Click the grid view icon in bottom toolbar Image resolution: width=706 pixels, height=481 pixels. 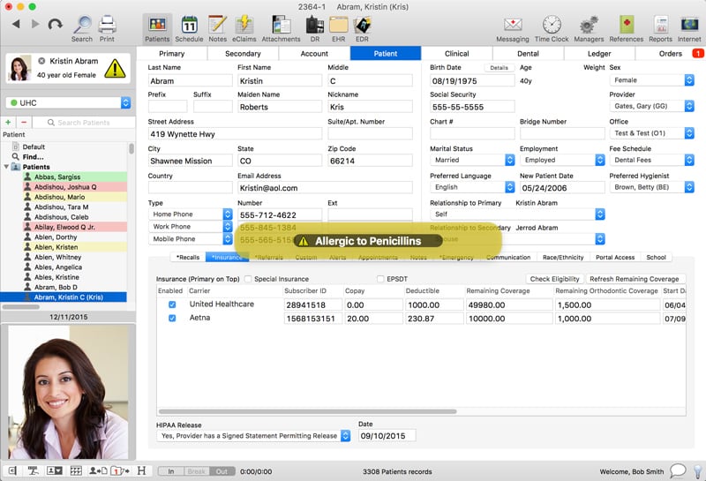pyautogui.click(x=76, y=470)
